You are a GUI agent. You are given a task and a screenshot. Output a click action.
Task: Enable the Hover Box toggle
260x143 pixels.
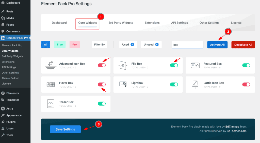(102, 85)
